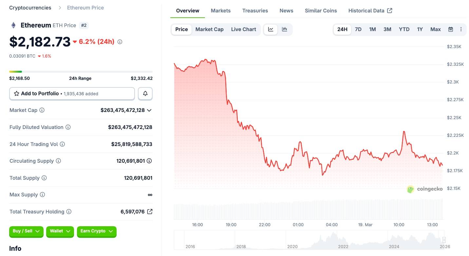Open the Earn Crypto dropdown

[x=97, y=231]
